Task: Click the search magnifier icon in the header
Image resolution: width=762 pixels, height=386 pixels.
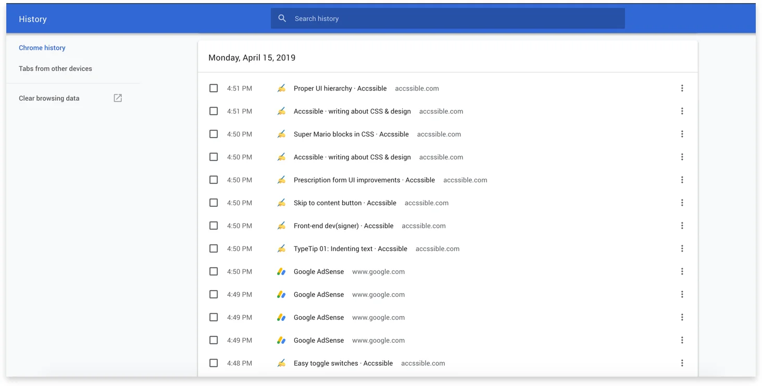Action: pyautogui.click(x=282, y=18)
